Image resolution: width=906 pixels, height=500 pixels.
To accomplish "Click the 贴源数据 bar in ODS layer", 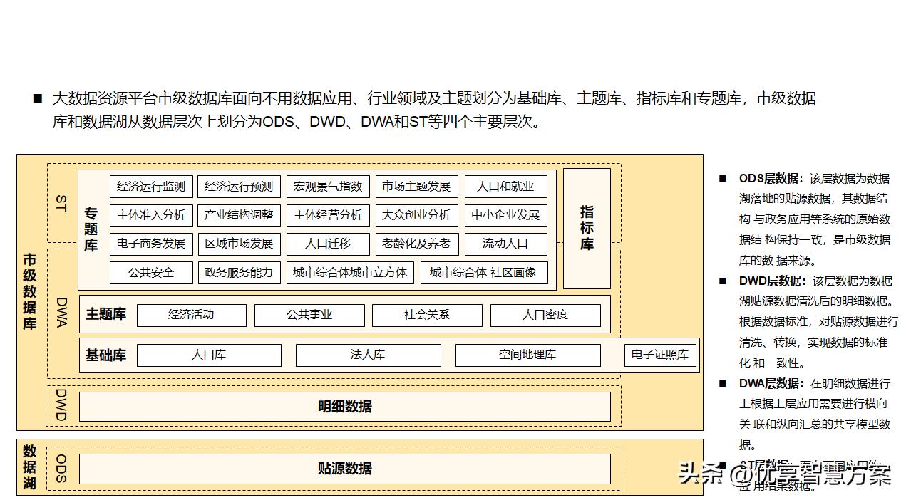I will (x=345, y=469).
